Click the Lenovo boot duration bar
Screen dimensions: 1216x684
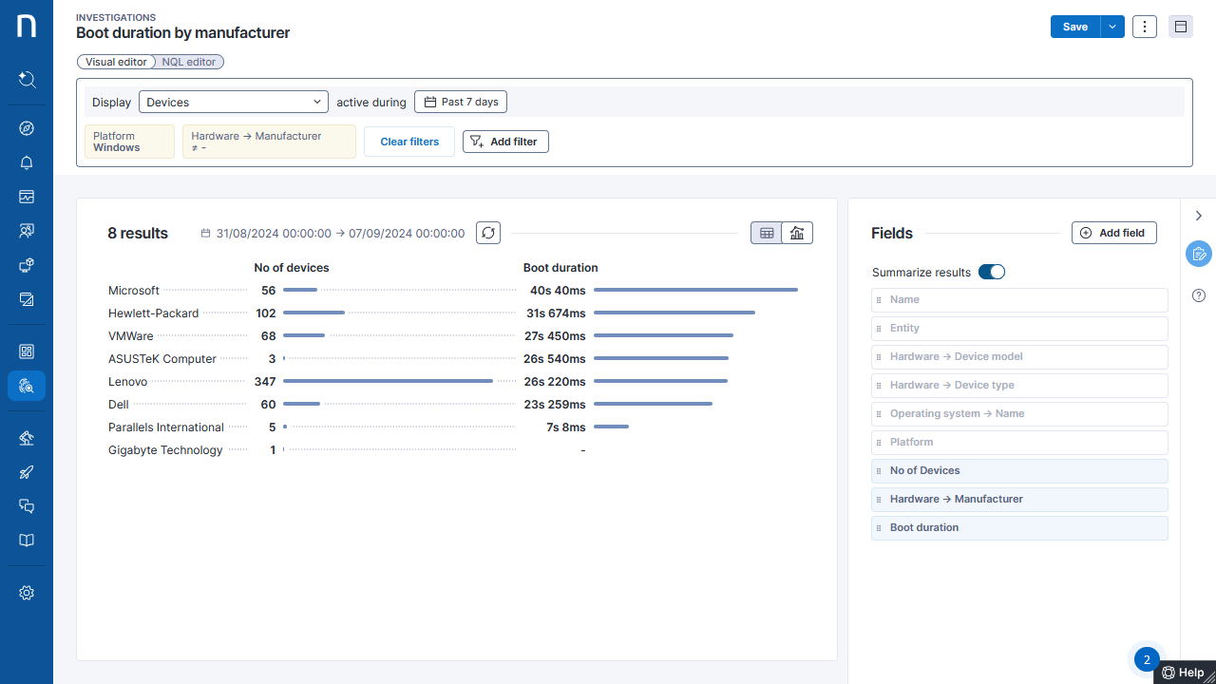660,381
